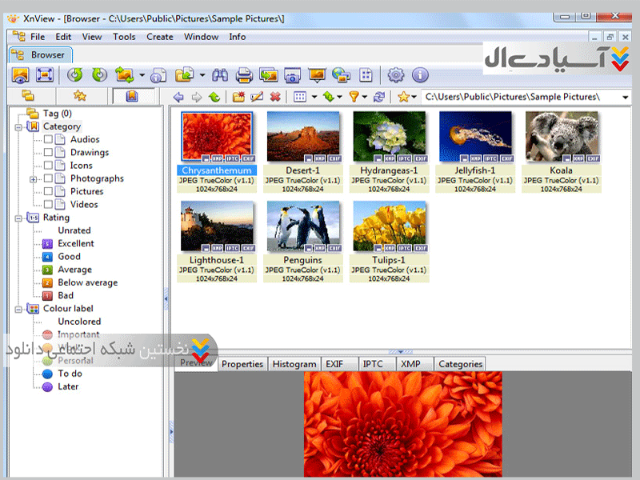Go up one folder level icon
The width and height of the screenshot is (640, 480).
[214, 97]
